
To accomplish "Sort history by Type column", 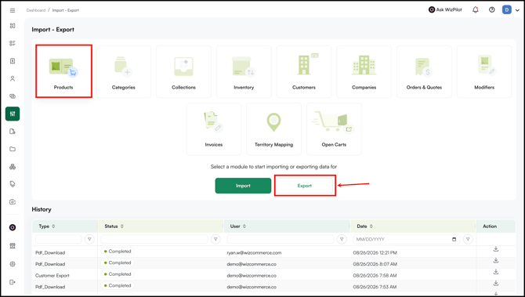I will click(53, 226).
